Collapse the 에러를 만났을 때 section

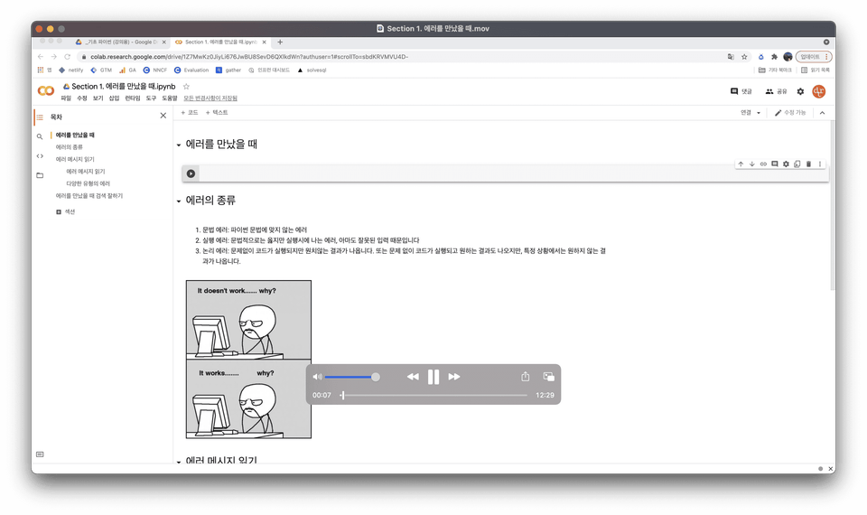179,145
